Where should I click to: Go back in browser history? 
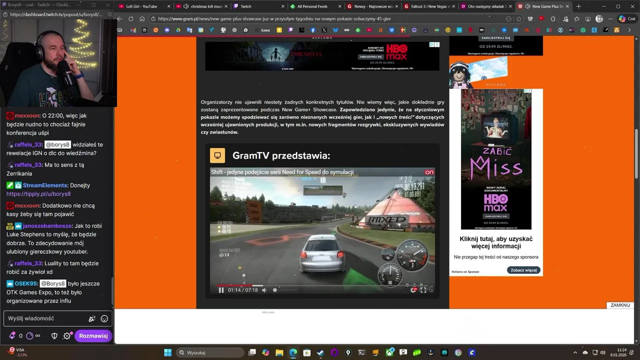click(x=119, y=18)
